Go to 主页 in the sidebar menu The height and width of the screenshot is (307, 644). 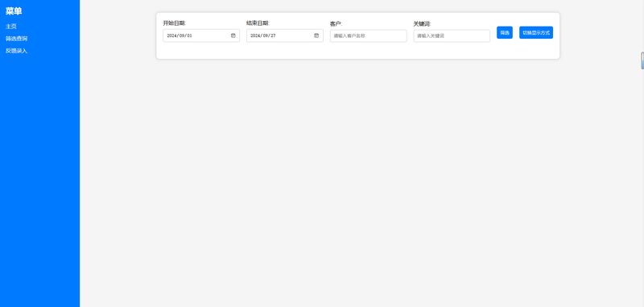11,27
